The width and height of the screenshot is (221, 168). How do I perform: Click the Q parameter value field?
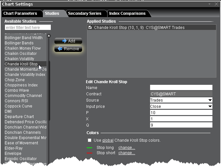[181, 125]
